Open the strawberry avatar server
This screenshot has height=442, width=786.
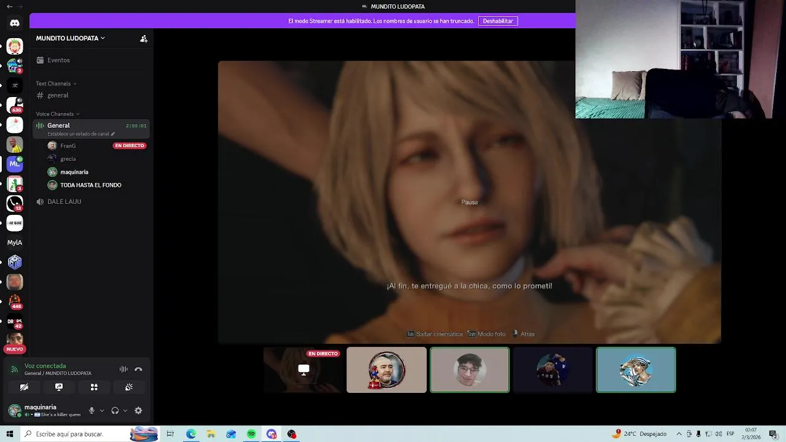(x=15, y=46)
